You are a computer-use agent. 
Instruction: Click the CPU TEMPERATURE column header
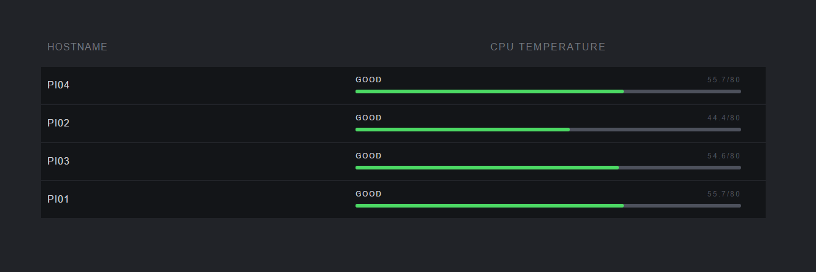tap(548, 47)
